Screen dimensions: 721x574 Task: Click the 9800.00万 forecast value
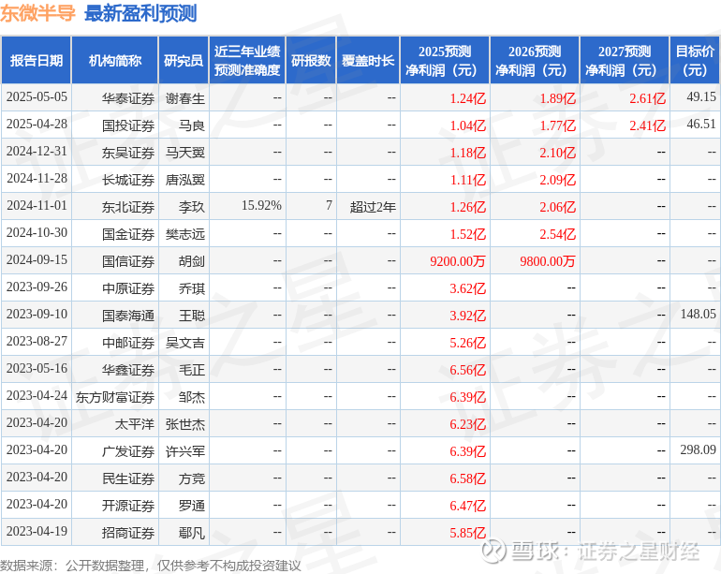point(548,261)
